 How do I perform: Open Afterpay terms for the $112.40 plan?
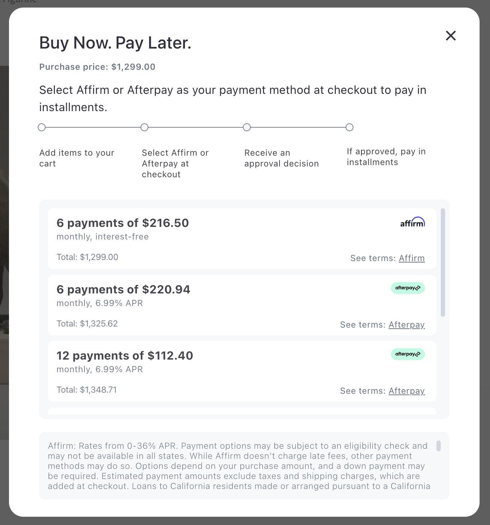pyautogui.click(x=407, y=391)
